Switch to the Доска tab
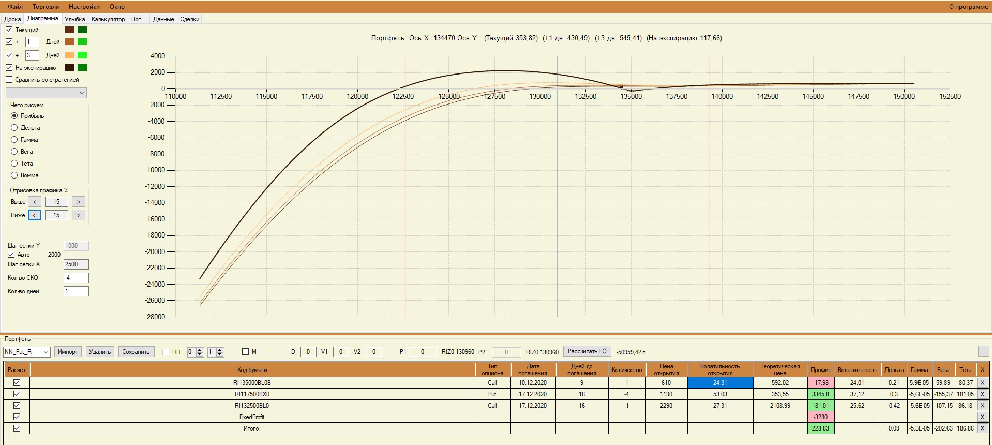 coord(12,19)
